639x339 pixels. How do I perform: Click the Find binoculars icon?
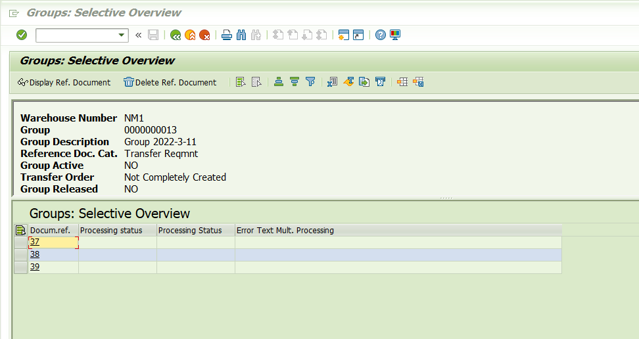coord(241,35)
